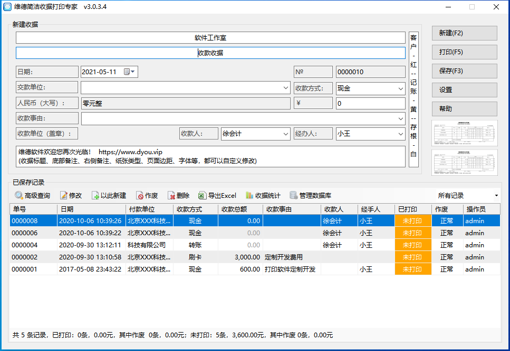This screenshot has width=510, height=351.
Task: Click the 帮助 help button
Action: click(464, 109)
